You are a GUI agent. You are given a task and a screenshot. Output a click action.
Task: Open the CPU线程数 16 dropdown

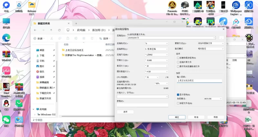pyautogui.click(x=152, y=77)
